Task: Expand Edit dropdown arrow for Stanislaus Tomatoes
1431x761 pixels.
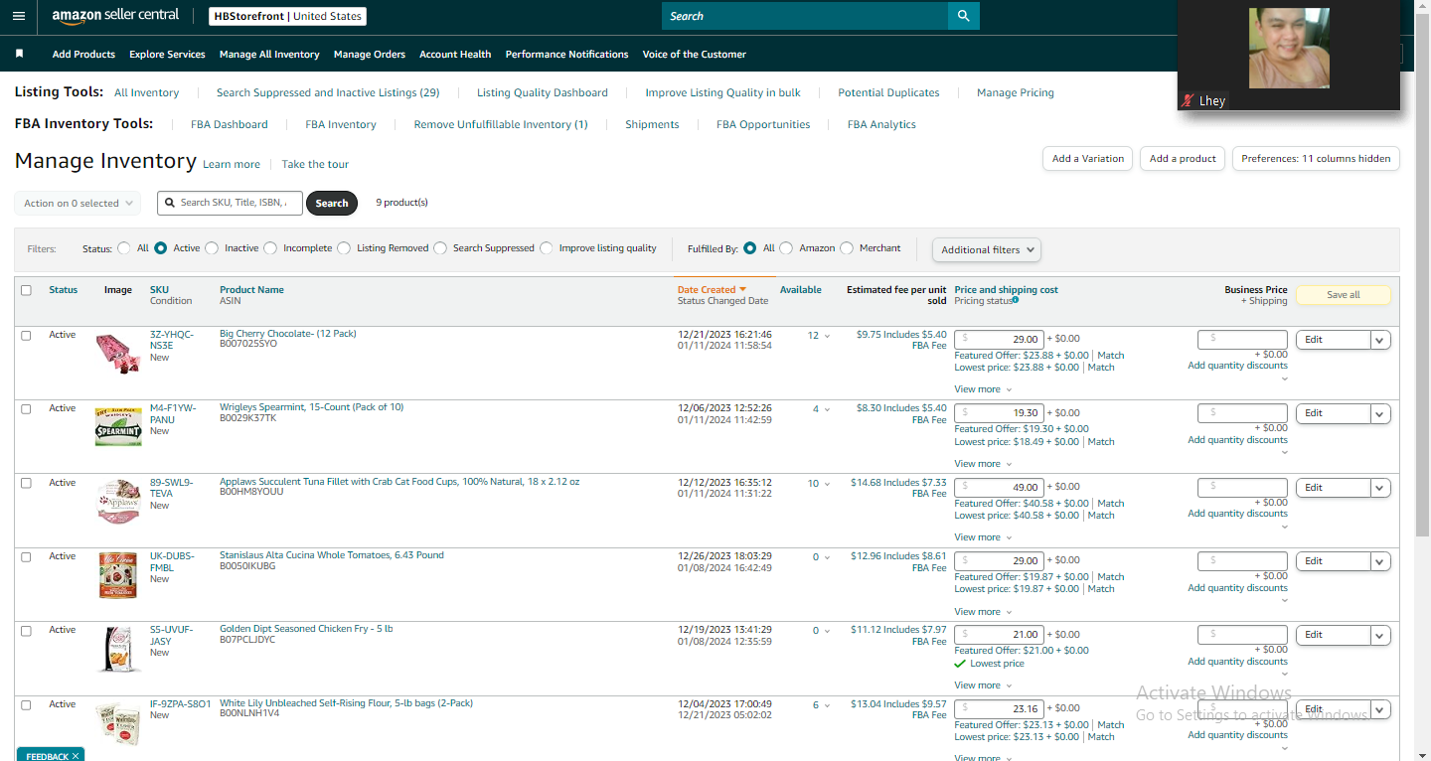Action: click(1380, 561)
